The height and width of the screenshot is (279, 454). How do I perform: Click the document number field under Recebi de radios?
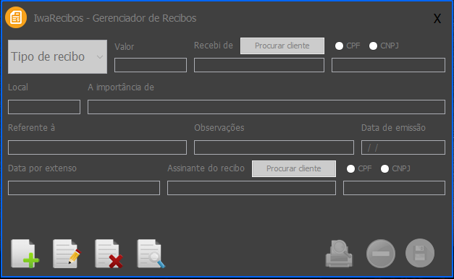click(388, 65)
